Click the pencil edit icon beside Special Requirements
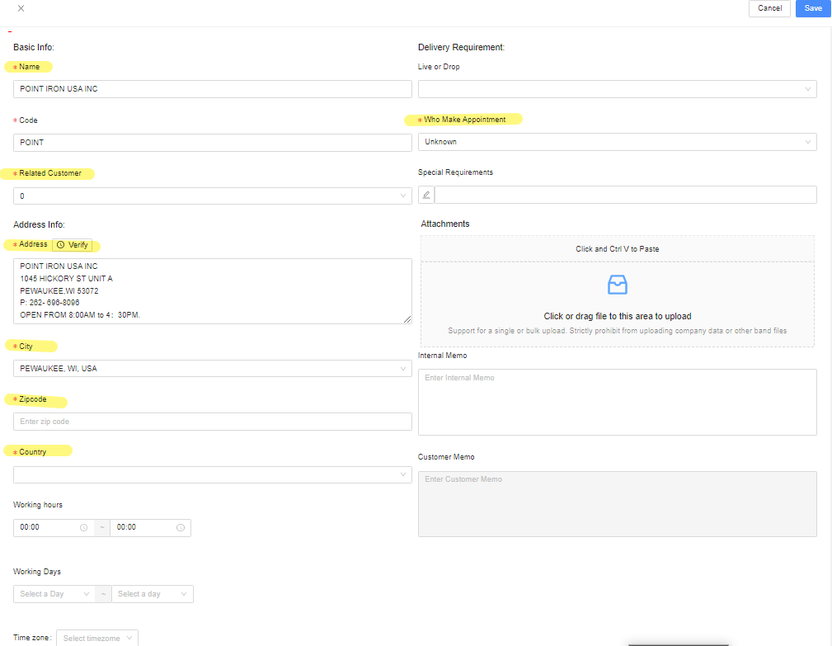 click(x=426, y=195)
